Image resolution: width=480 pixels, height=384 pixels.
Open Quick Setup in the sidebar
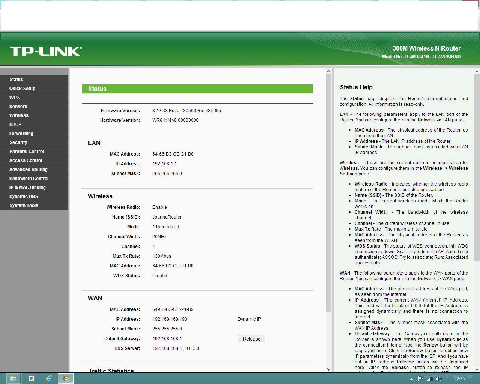pyautogui.click(x=34, y=88)
